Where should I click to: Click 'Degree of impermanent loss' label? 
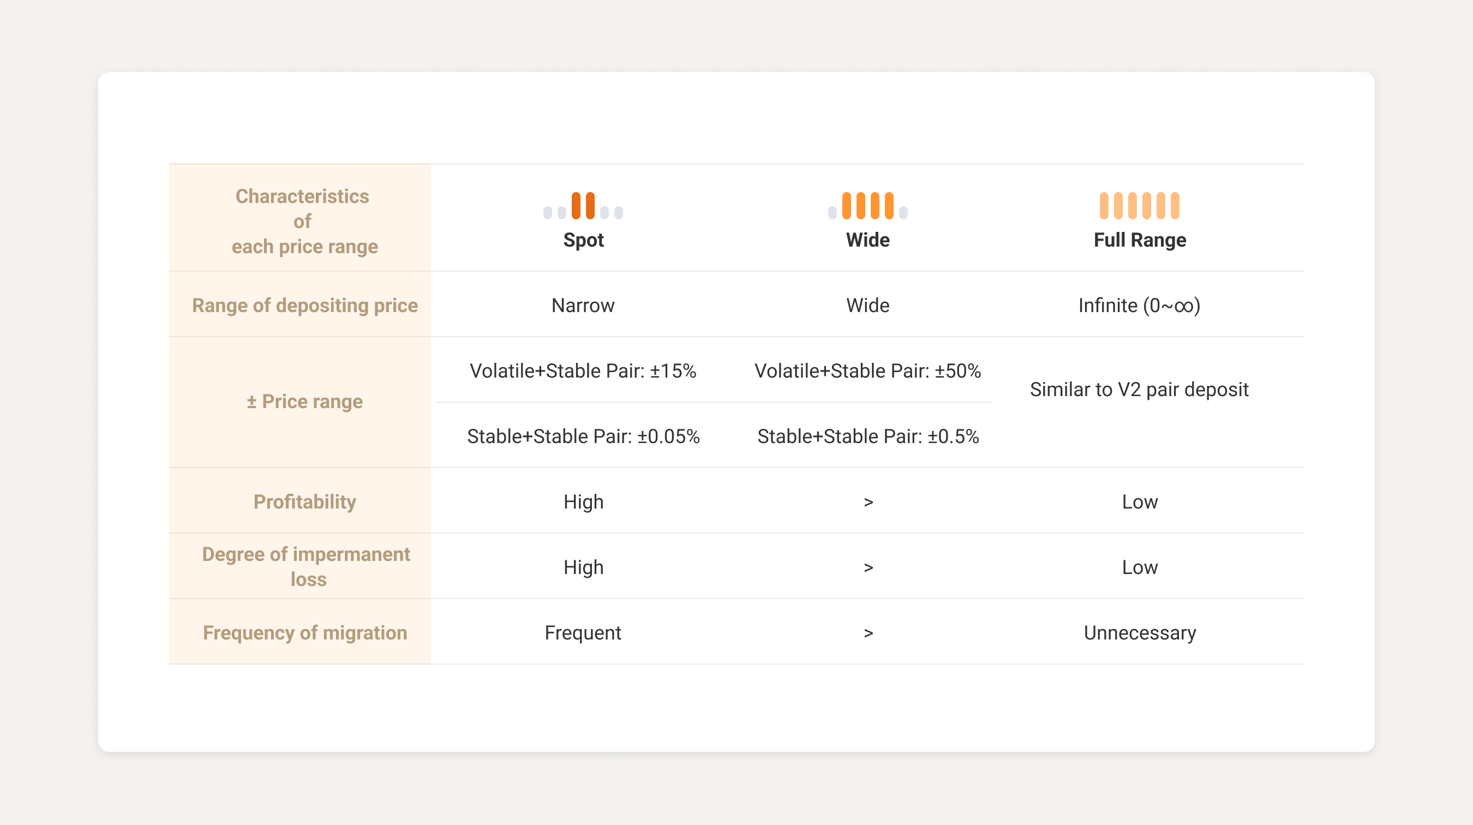coord(307,566)
